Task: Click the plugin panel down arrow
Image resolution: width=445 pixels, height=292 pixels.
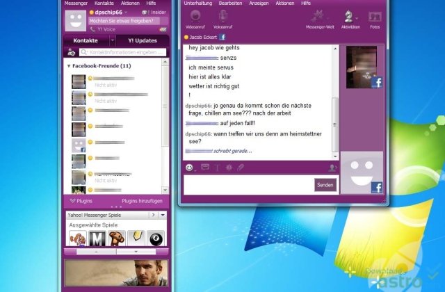Action: pos(136,252)
